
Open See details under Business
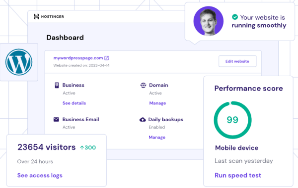pyautogui.click(x=74, y=103)
